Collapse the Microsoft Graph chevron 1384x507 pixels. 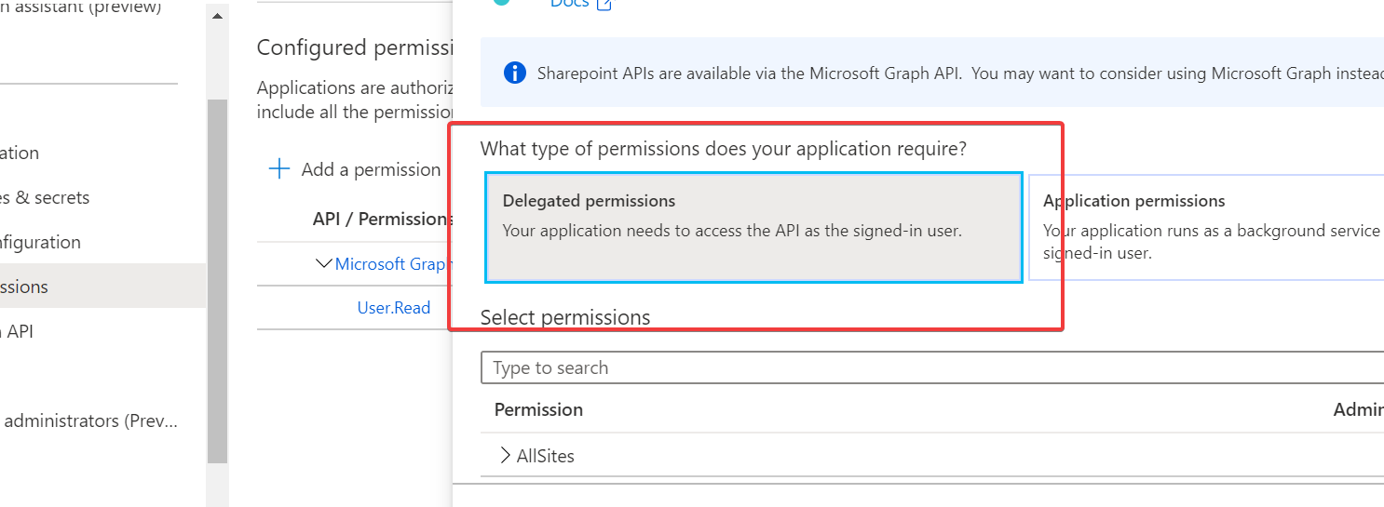pyautogui.click(x=323, y=263)
